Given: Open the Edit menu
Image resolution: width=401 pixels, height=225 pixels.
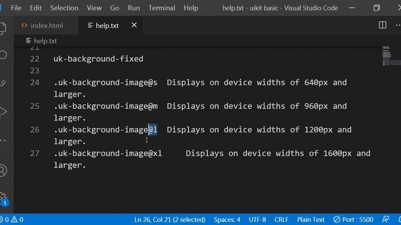Looking at the screenshot, I should pos(35,8).
